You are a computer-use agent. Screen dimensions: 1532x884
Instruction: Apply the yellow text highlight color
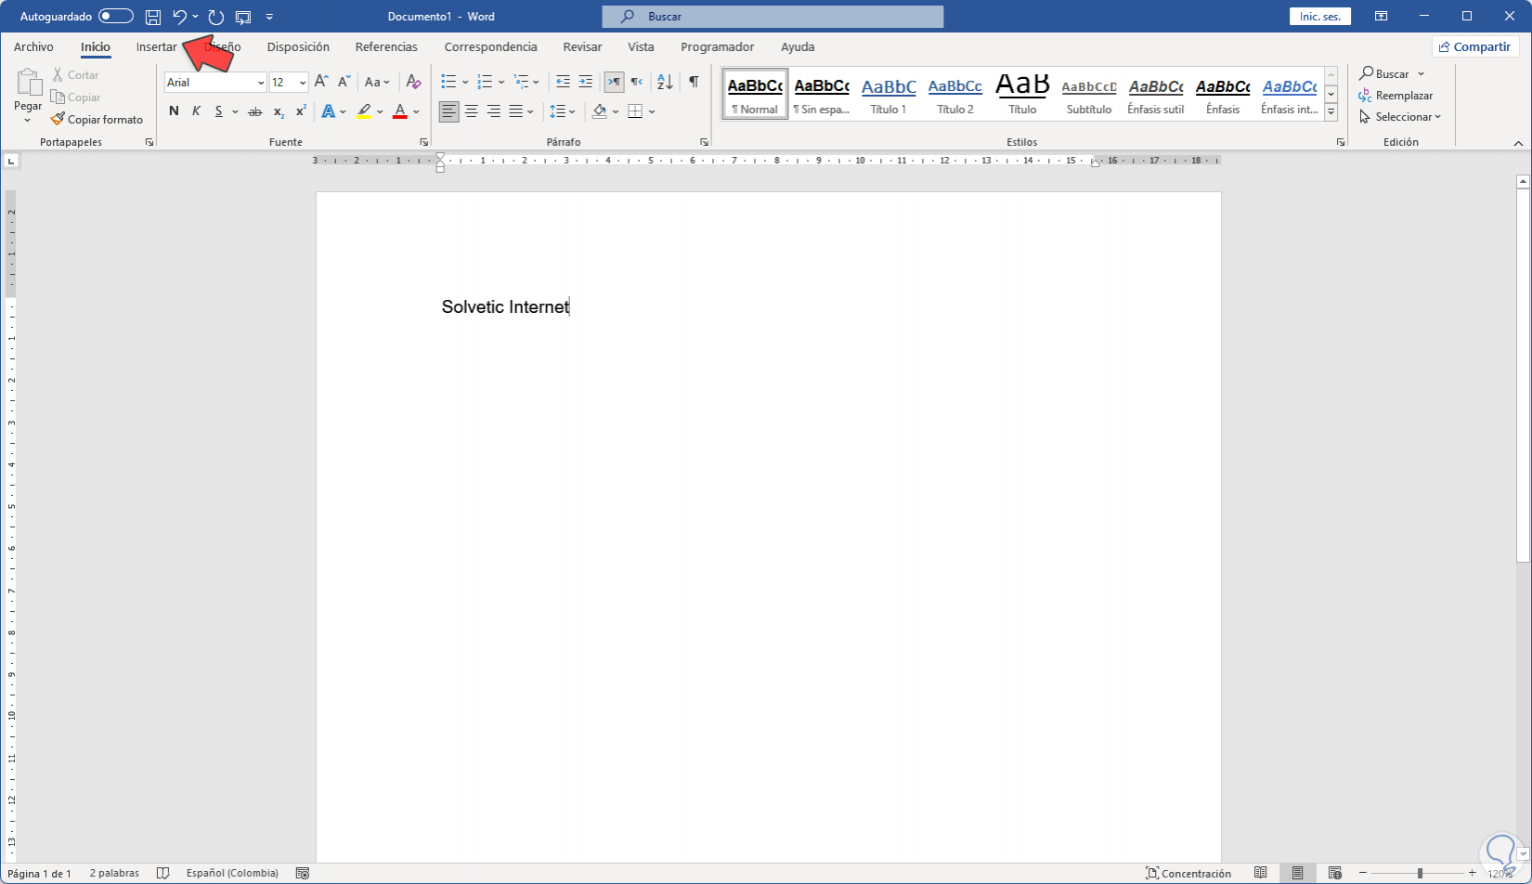[364, 111]
